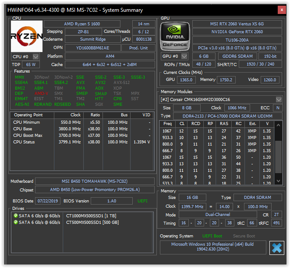290x268 pixels.
Task: Click the NVIDIA GeForce logo image
Action: tap(175, 36)
